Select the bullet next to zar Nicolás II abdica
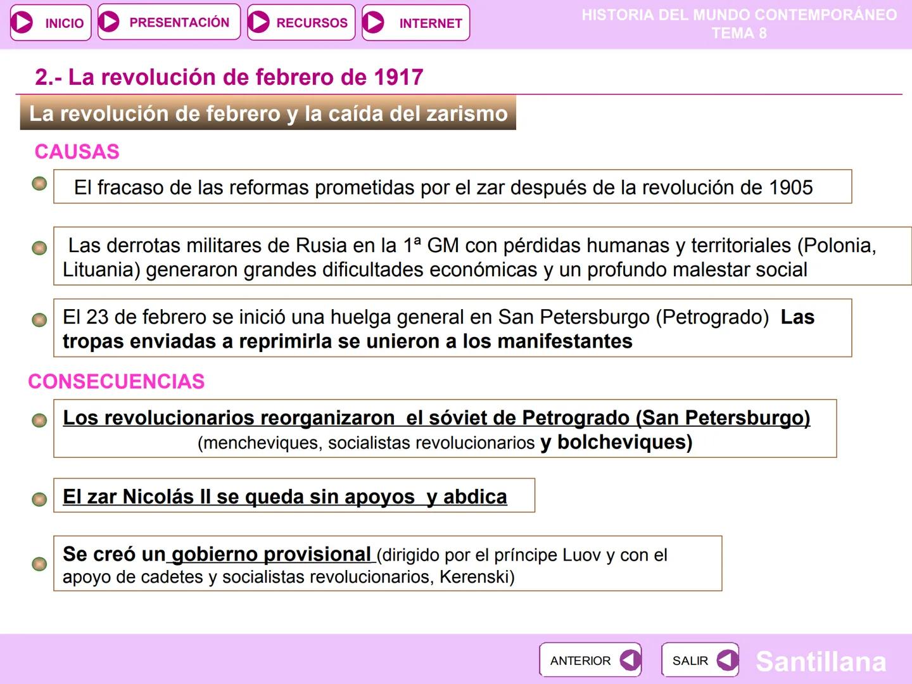The width and height of the screenshot is (912, 684). point(40,498)
